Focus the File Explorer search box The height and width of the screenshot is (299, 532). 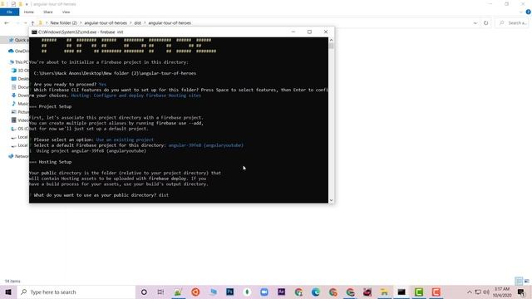pyautogui.click(x=514, y=22)
